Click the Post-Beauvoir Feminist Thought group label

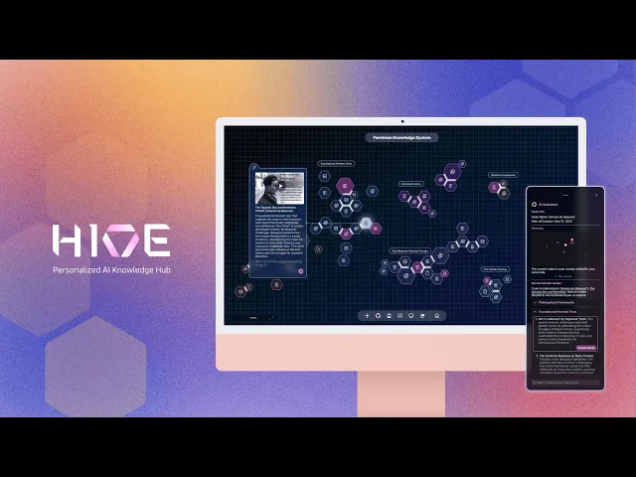click(410, 251)
